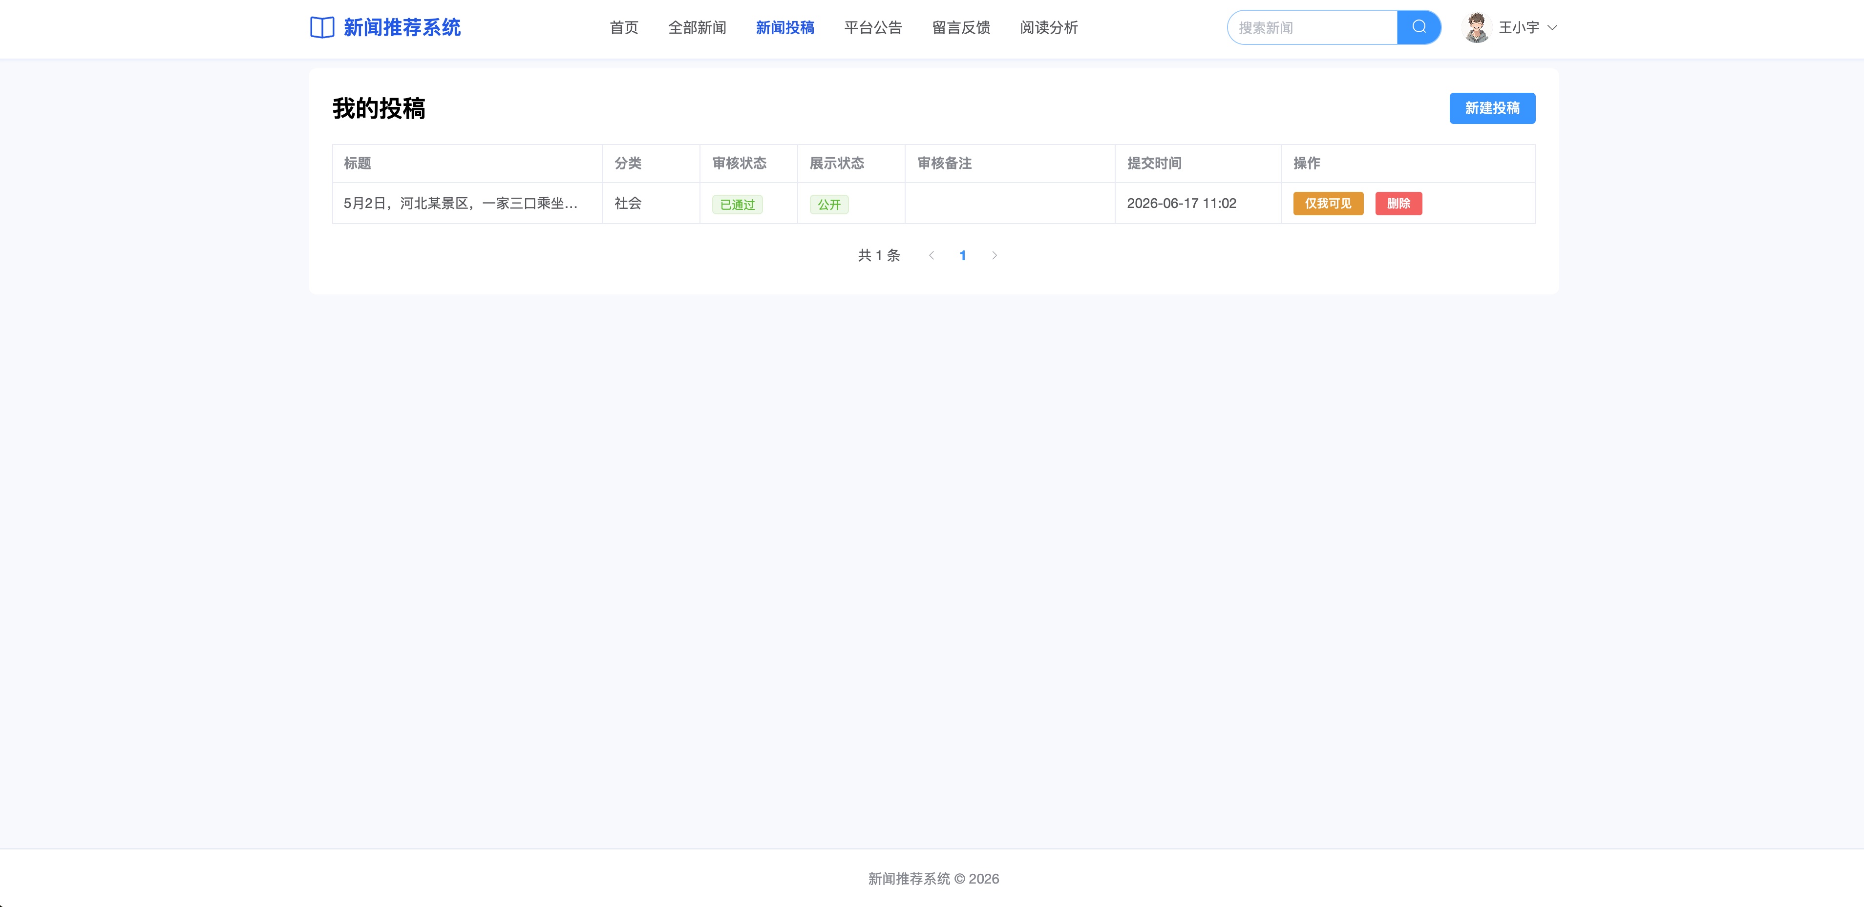Open the 平台公告 menu item
Image resolution: width=1864 pixels, height=907 pixels.
click(x=873, y=27)
